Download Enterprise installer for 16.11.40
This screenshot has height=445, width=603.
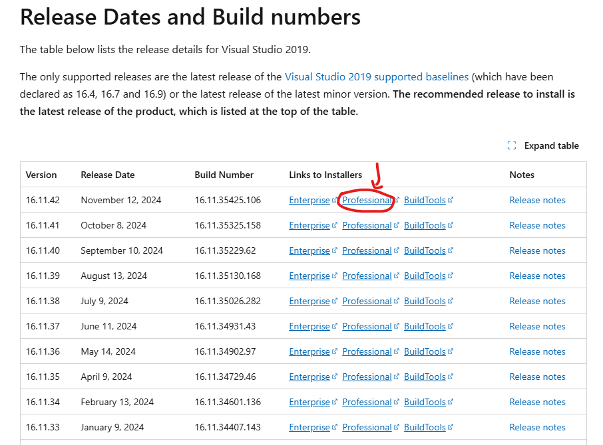coord(309,251)
